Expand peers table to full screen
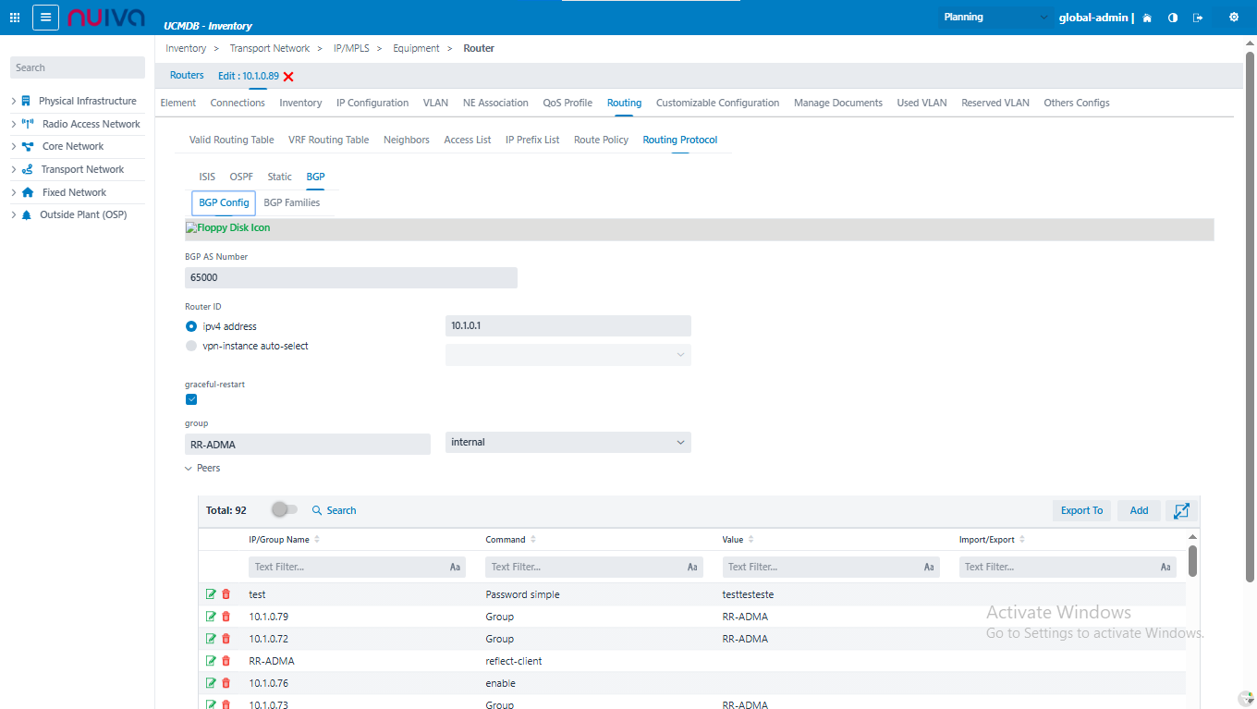 point(1180,510)
